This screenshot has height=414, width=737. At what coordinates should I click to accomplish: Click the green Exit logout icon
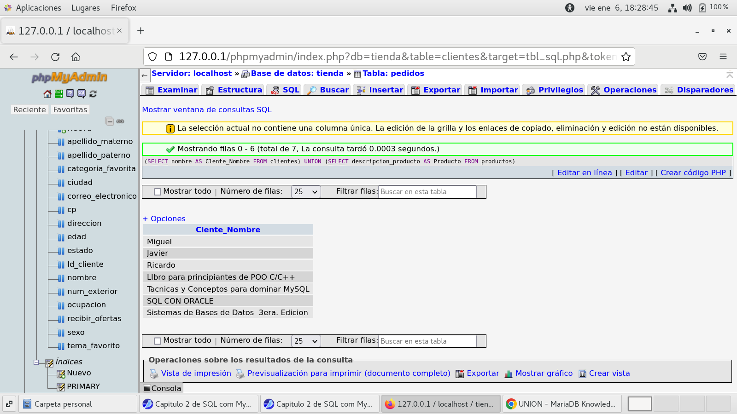[x=59, y=94]
